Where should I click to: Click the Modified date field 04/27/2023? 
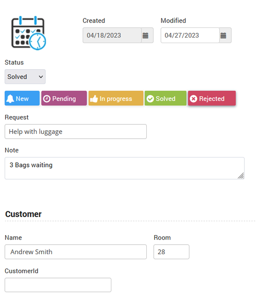pyautogui.click(x=190, y=35)
